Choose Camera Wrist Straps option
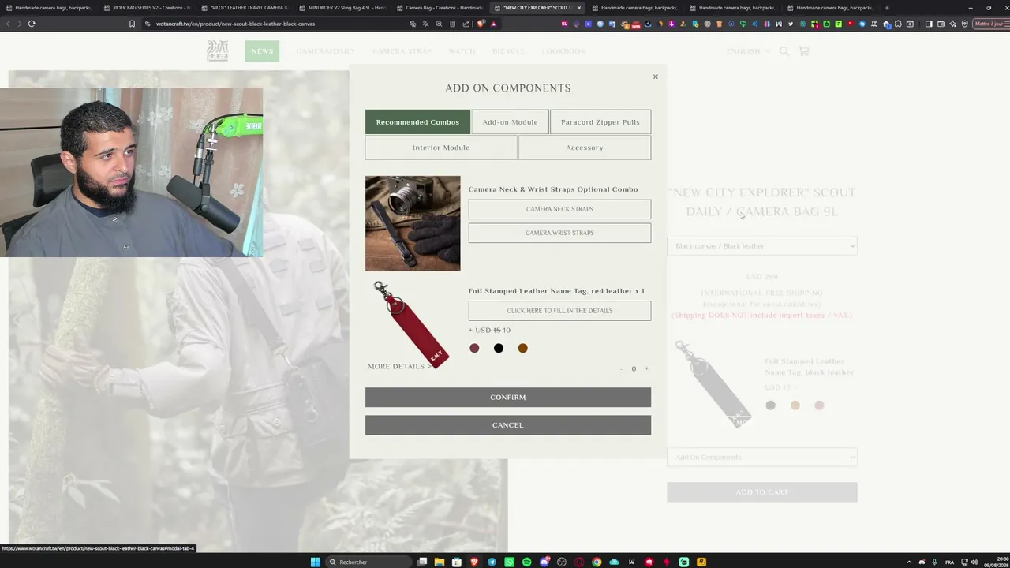 point(559,233)
